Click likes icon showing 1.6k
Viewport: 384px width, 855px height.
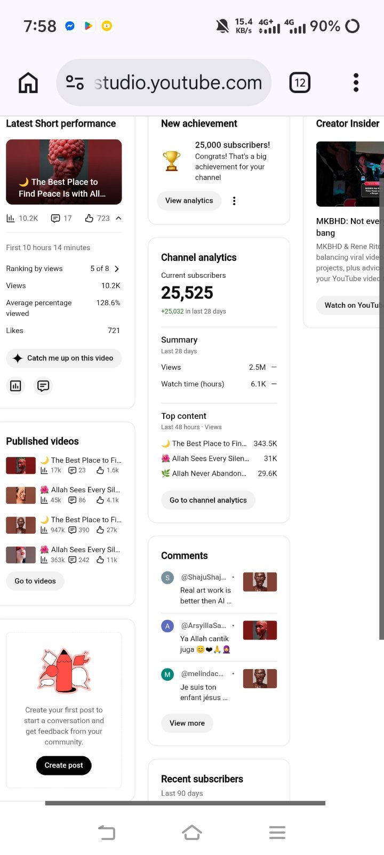click(100, 470)
